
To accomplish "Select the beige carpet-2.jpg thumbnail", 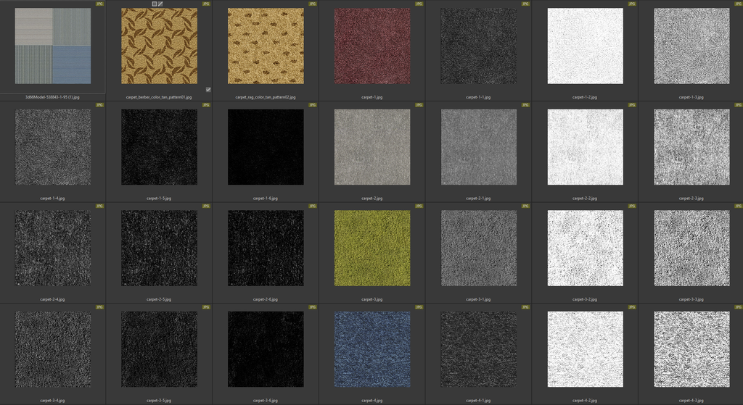I will 371,147.
